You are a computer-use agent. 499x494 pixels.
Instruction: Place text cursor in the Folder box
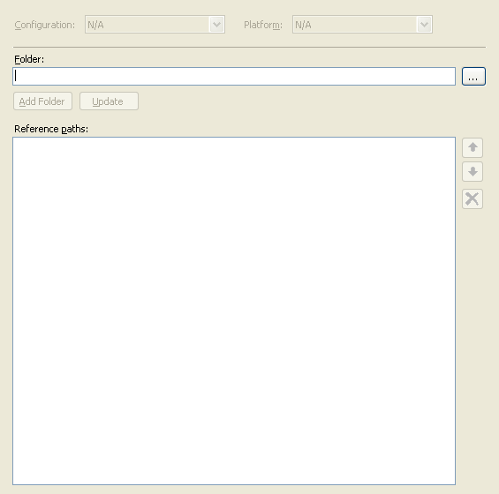point(234,76)
